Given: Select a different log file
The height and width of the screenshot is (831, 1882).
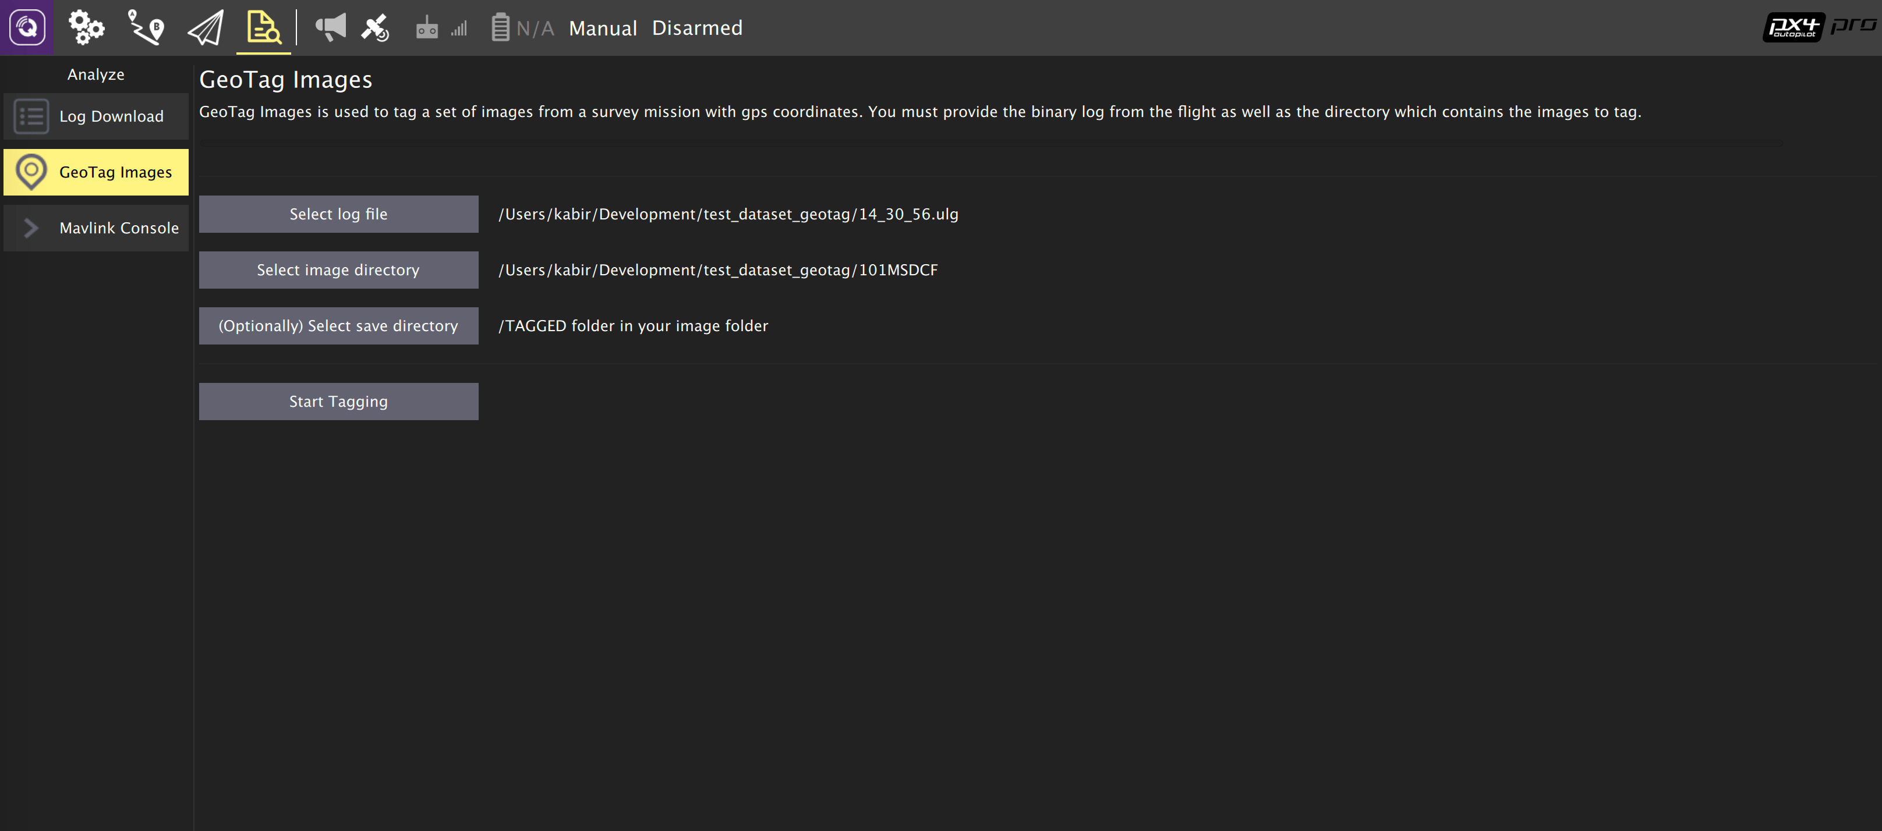Looking at the screenshot, I should tap(337, 214).
